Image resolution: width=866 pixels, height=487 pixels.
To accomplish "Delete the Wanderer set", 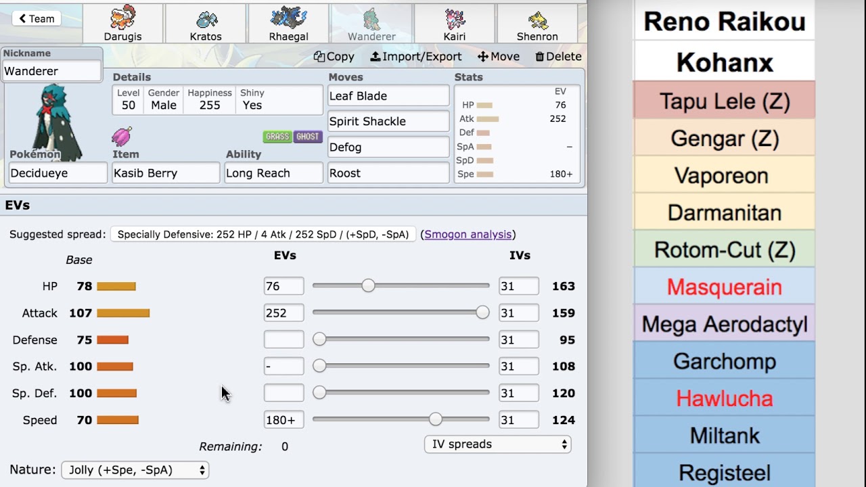I will (558, 57).
